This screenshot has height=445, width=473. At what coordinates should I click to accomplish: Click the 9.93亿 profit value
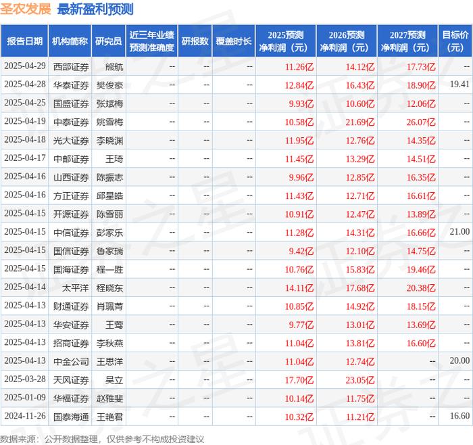(x=301, y=103)
